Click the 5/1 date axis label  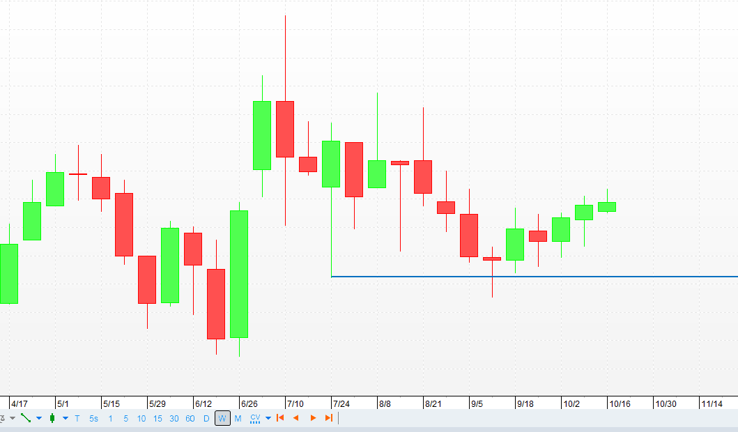63,403
